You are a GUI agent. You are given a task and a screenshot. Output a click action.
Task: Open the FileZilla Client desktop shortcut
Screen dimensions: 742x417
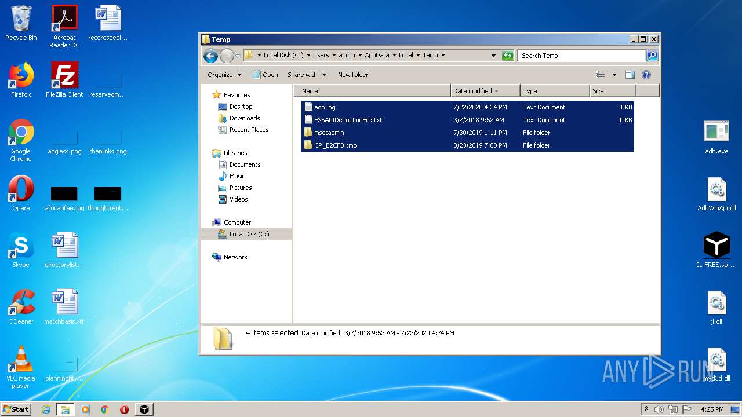pyautogui.click(x=64, y=80)
